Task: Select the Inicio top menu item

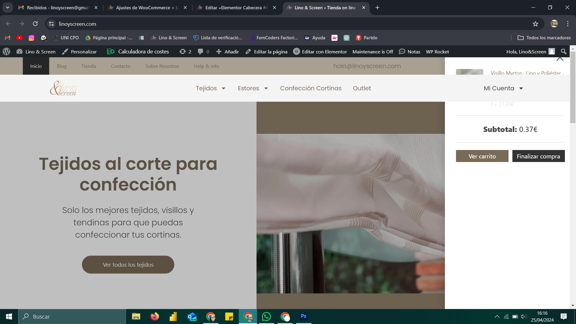Action: click(36, 66)
